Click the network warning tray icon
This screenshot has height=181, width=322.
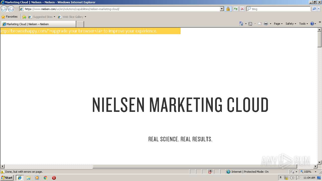click(286, 178)
